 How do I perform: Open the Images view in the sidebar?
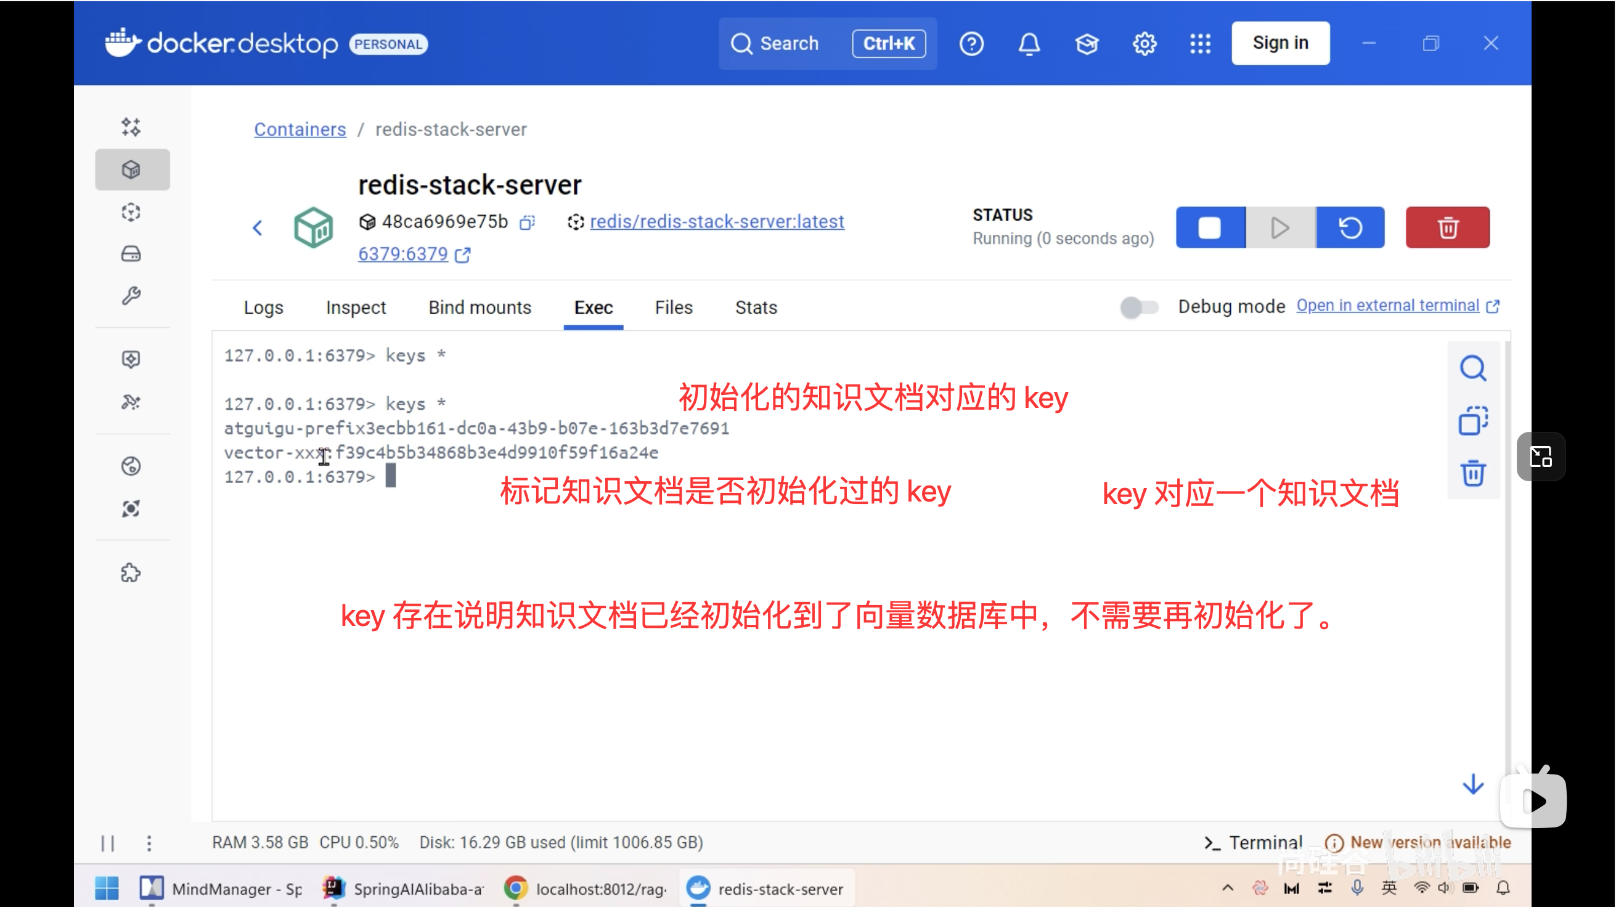131,212
